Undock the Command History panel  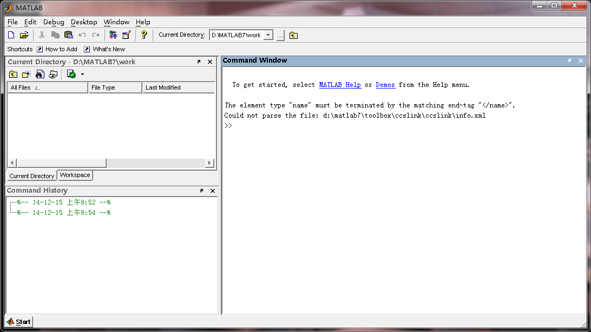click(x=201, y=191)
